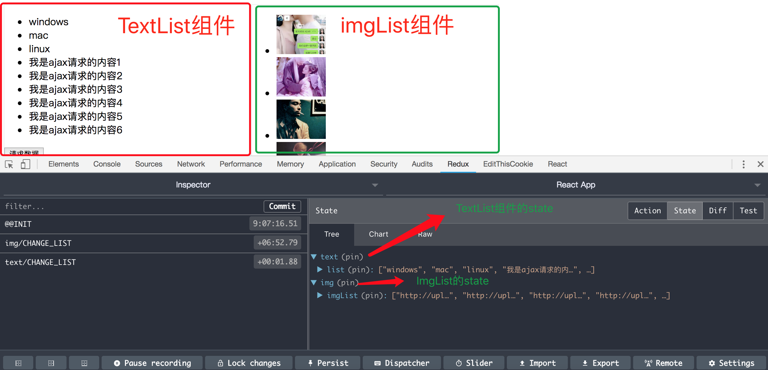Collapse the text state tree node
Viewport: 768px width, 370px height.
(x=314, y=257)
